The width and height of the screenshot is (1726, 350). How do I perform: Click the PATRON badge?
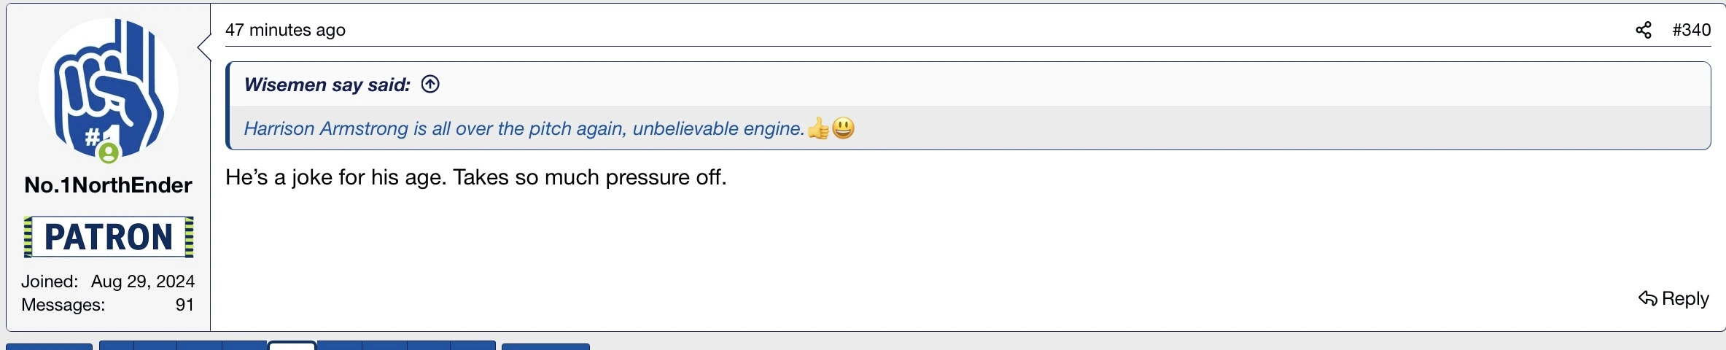pyautogui.click(x=109, y=237)
